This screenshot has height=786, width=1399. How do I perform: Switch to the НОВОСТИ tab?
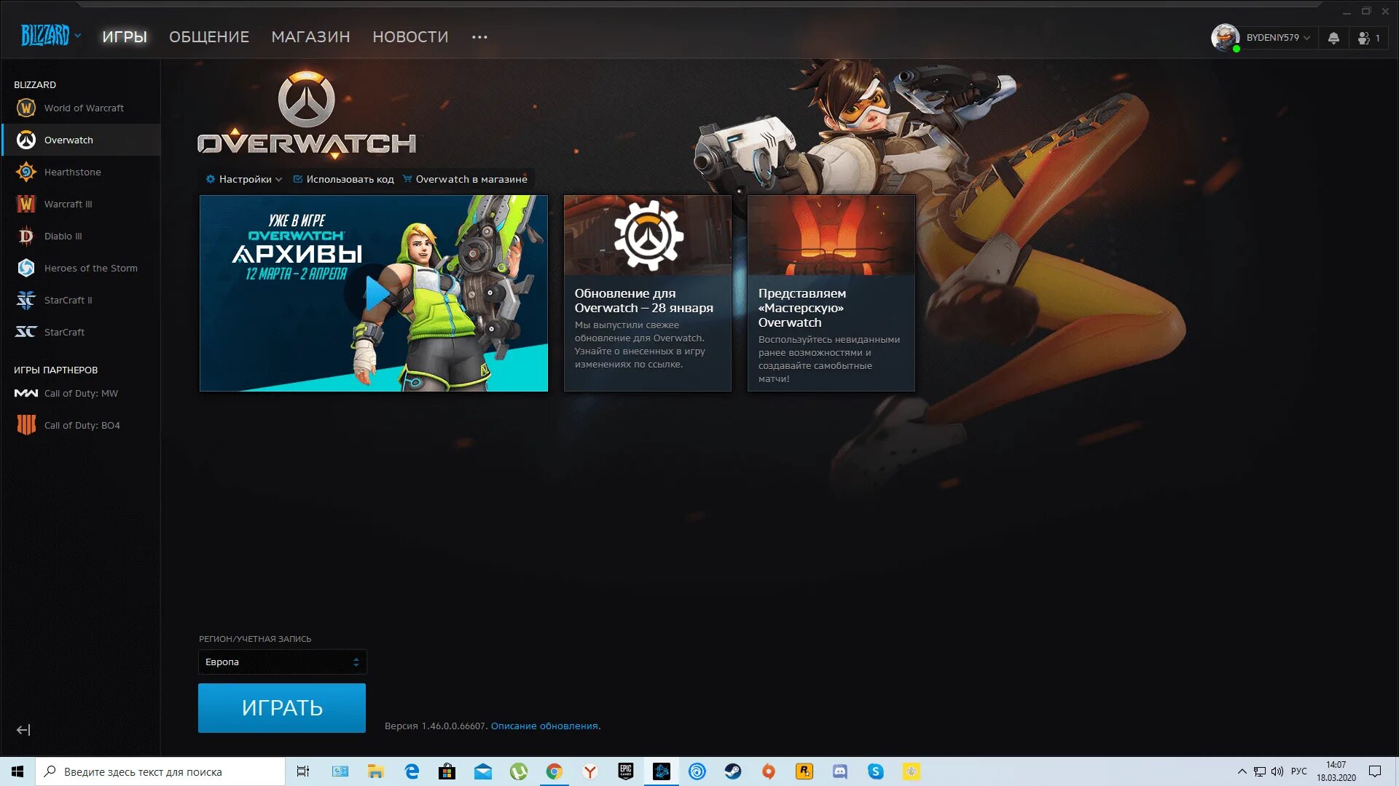410,37
